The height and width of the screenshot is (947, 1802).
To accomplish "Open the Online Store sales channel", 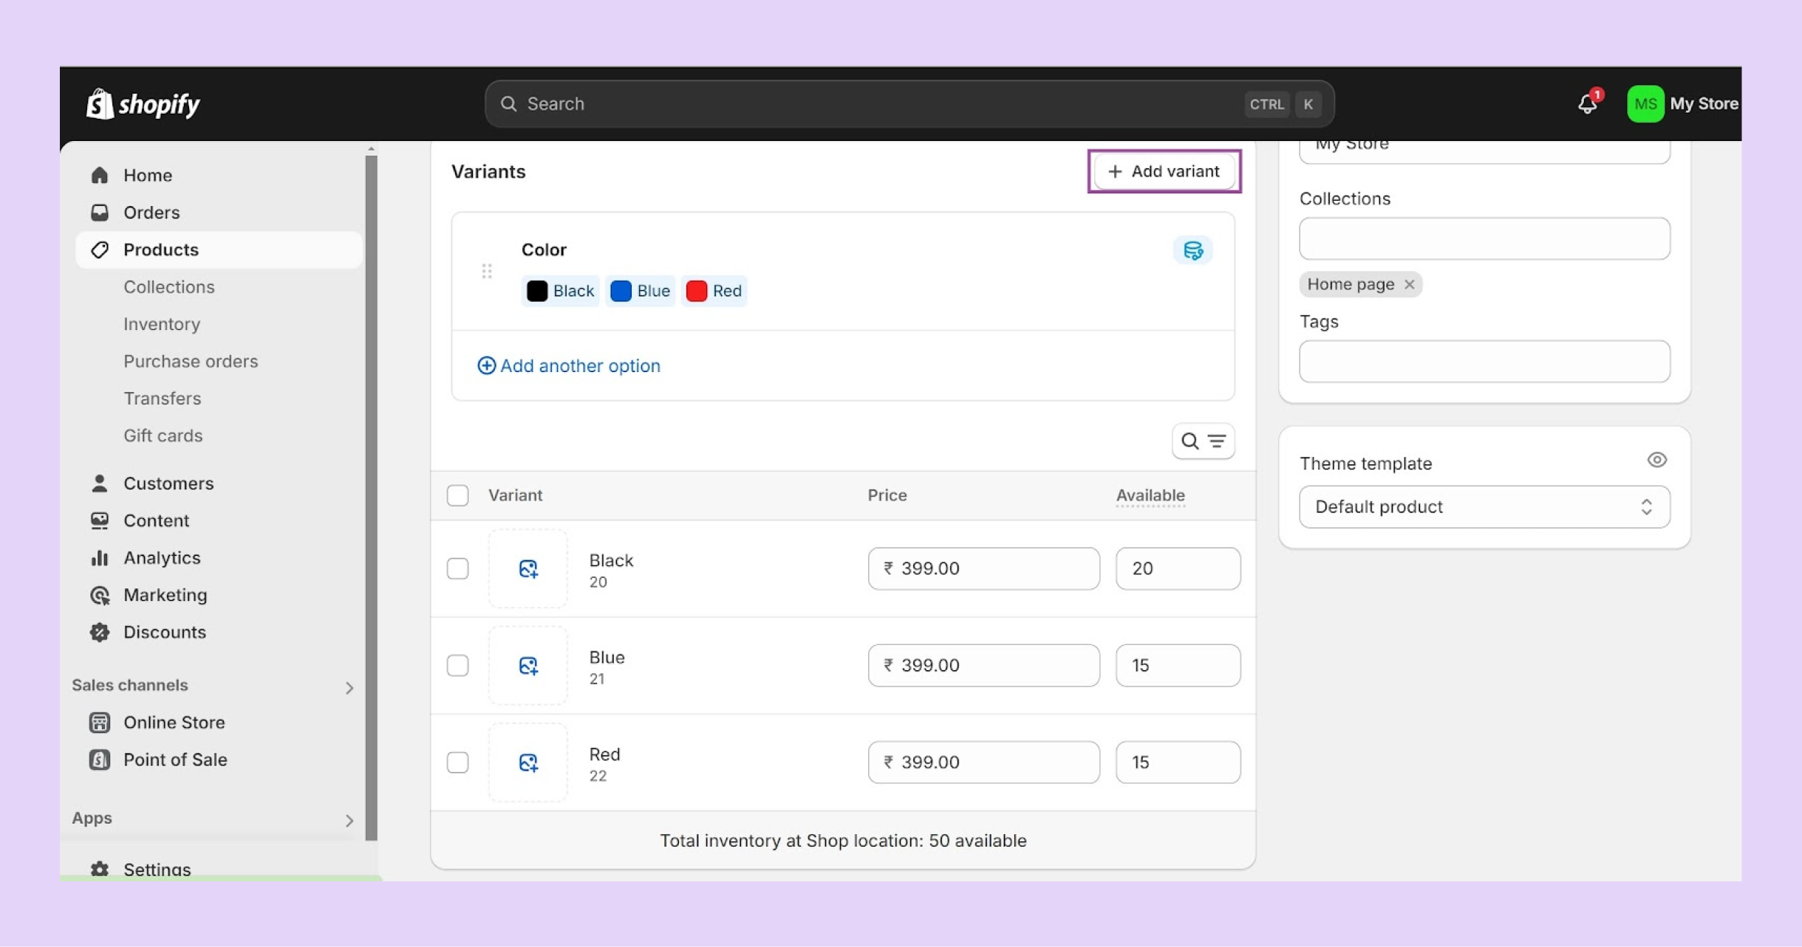I will pyautogui.click(x=174, y=723).
